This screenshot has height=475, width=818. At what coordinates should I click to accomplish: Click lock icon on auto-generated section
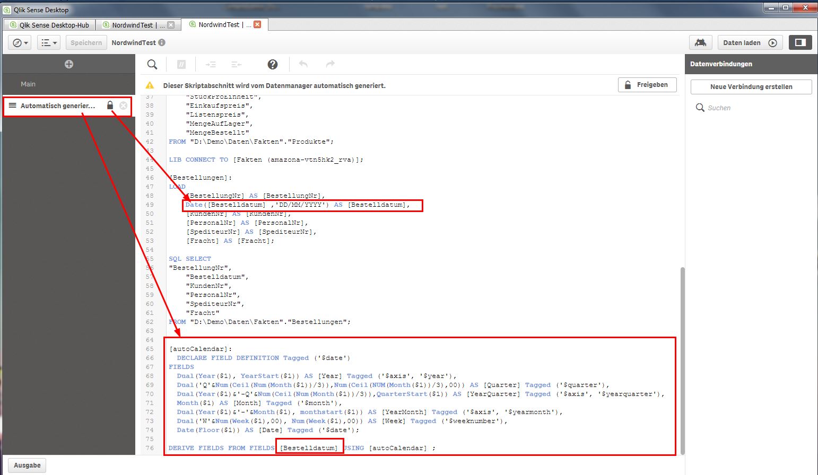(x=110, y=105)
